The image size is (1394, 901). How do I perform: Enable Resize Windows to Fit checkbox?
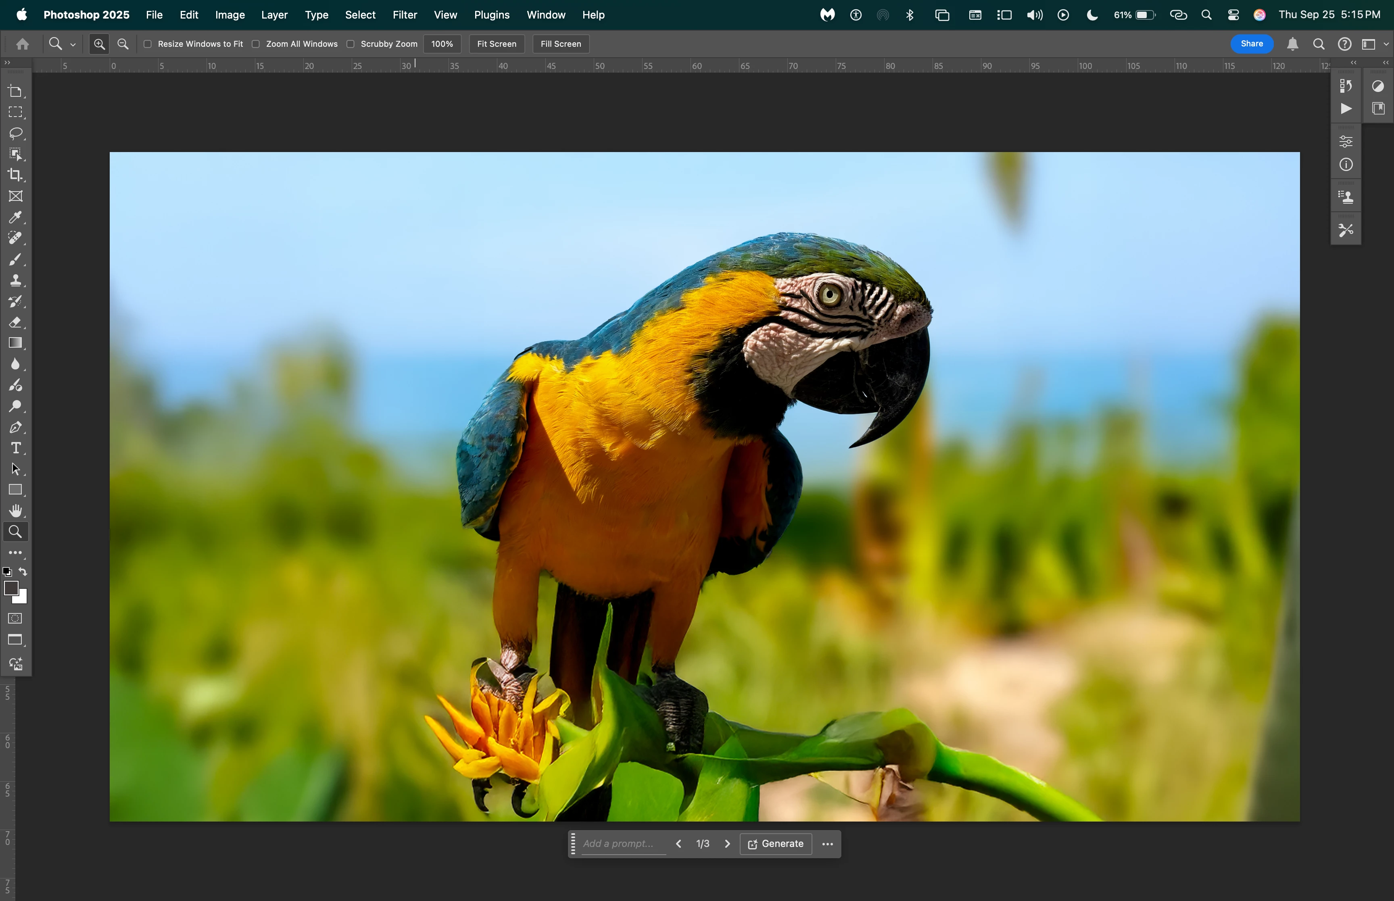pyautogui.click(x=148, y=44)
